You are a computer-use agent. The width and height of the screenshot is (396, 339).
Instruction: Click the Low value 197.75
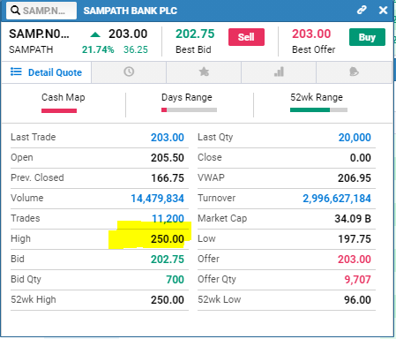click(355, 239)
